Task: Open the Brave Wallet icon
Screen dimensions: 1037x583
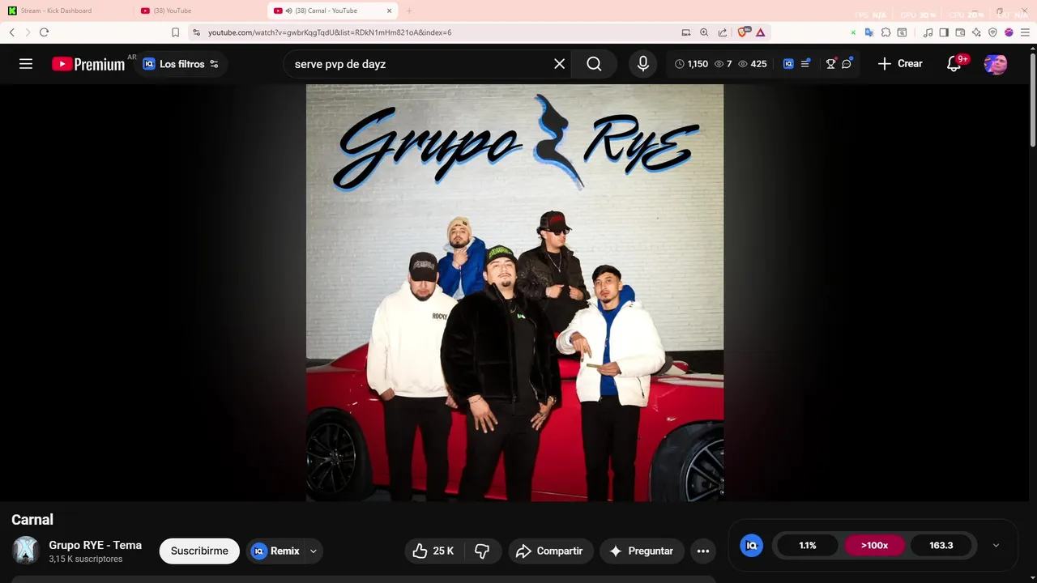Action: click(960, 32)
